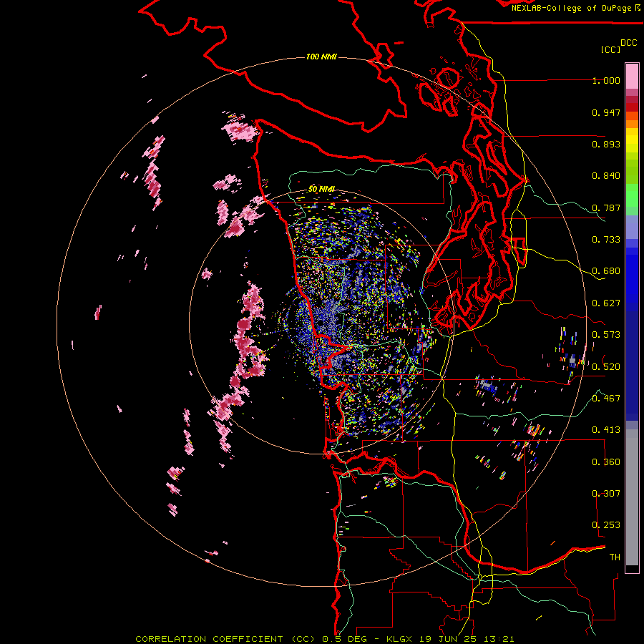Screen dimensions: 644x644
Task: Click the 0.573 scale value
Action: pyautogui.click(x=606, y=335)
